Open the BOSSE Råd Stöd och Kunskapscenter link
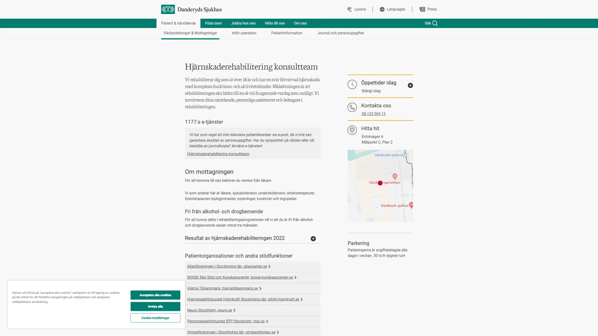 240,278
